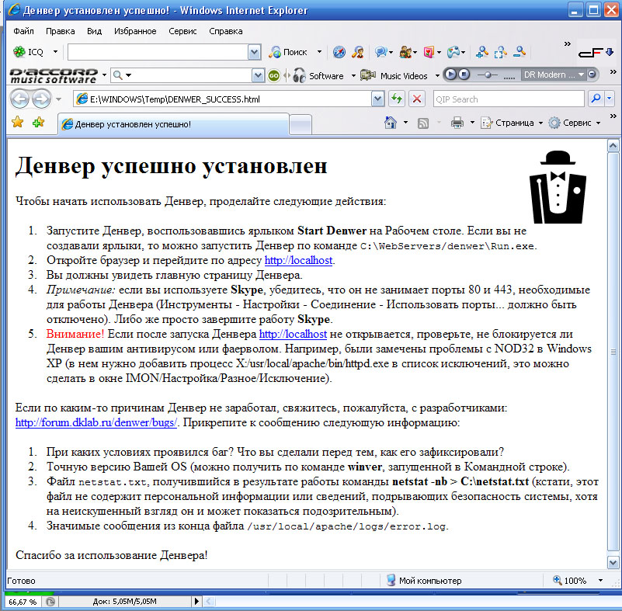The image size is (622, 611).
Task: Open the Правка menu
Action: click(61, 31)
